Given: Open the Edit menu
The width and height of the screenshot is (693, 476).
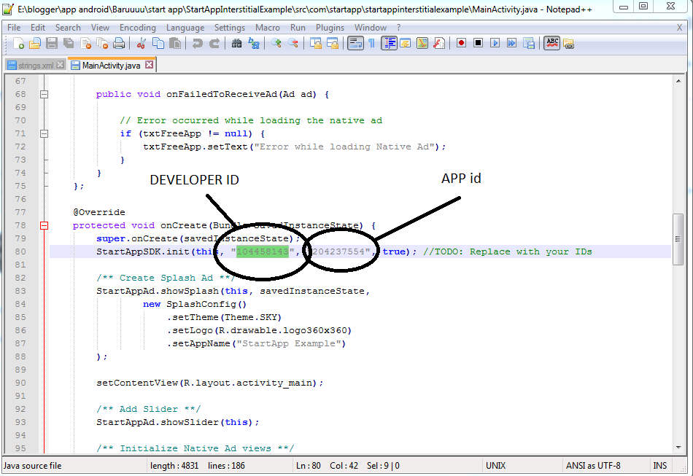Looking at the screenshot, I should tap(37, 28).
